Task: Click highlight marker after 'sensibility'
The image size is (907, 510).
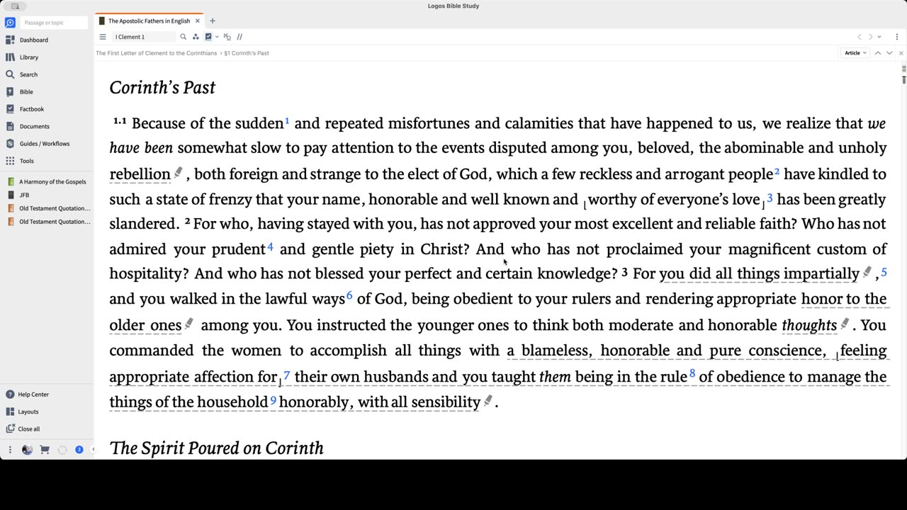Action: (488, 401)
